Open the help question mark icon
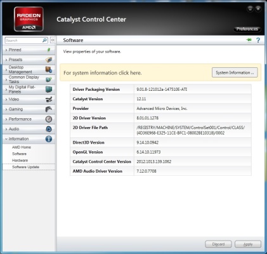The height and width of the screenshot is (254, 267). point(258,40)
